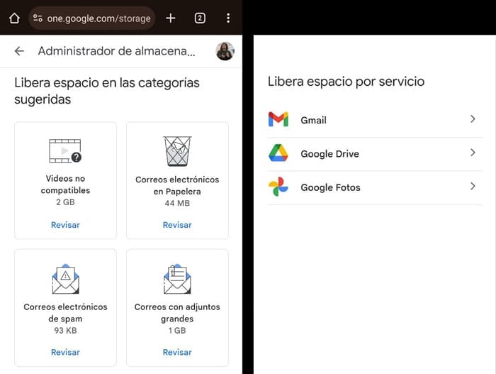Screen dimensions: 496x374
Task: Tap the browser home icon
Action: [13, 18]
